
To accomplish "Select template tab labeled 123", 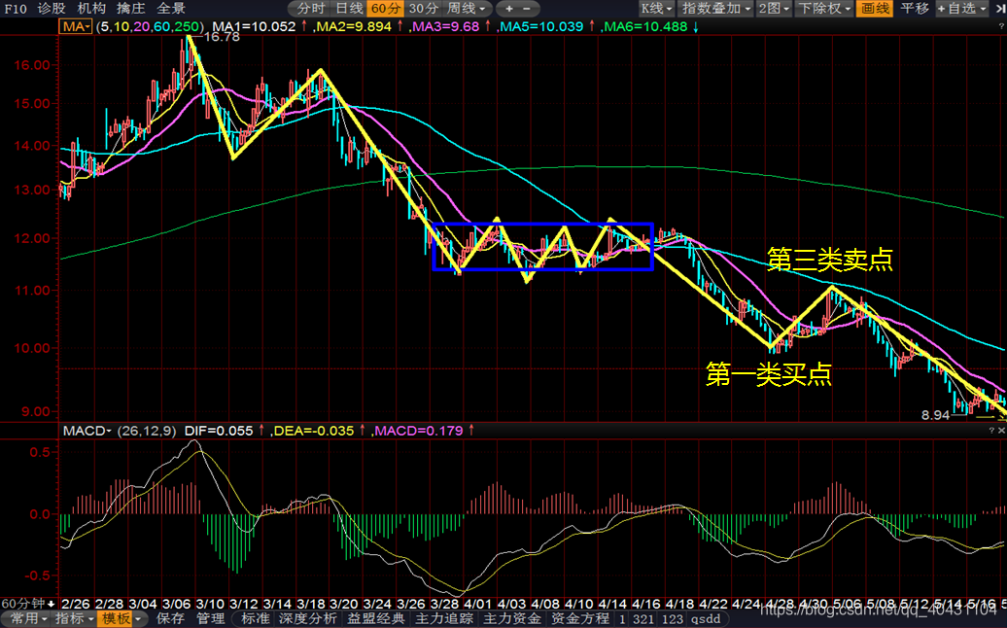I will pos(673,619).
